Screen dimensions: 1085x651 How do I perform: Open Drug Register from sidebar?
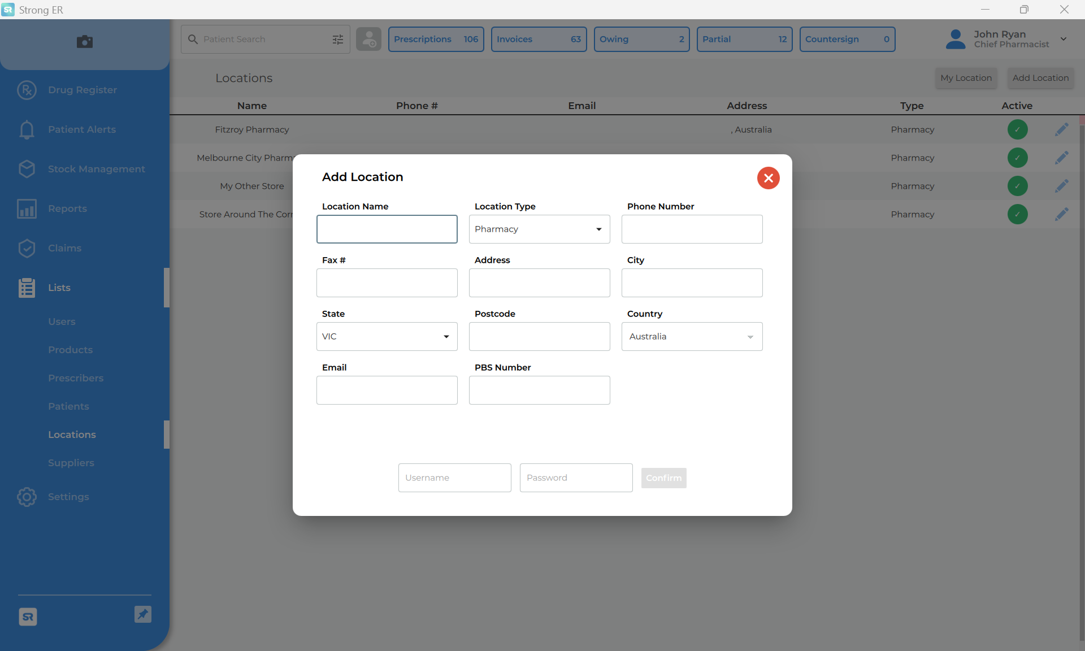click(x=82, y=90)
